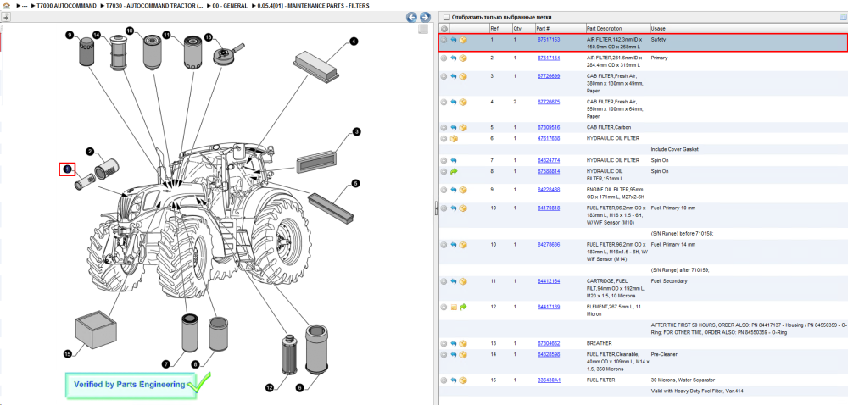Open 00 - GENERAL breadcrumb
848x405 pixels.
click(230, 5)
